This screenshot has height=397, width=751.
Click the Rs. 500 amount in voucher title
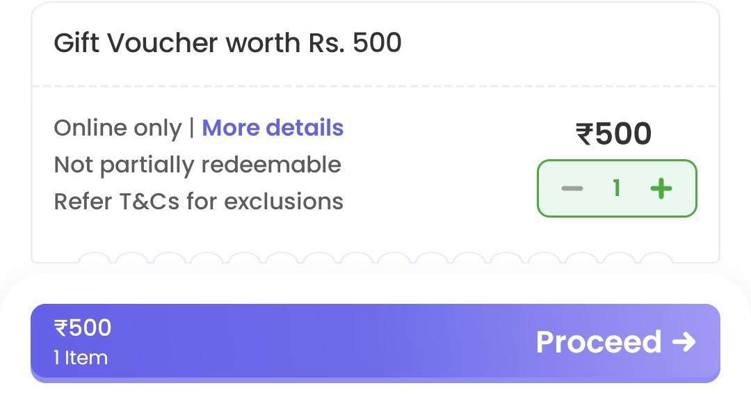[x=355, y=43]
